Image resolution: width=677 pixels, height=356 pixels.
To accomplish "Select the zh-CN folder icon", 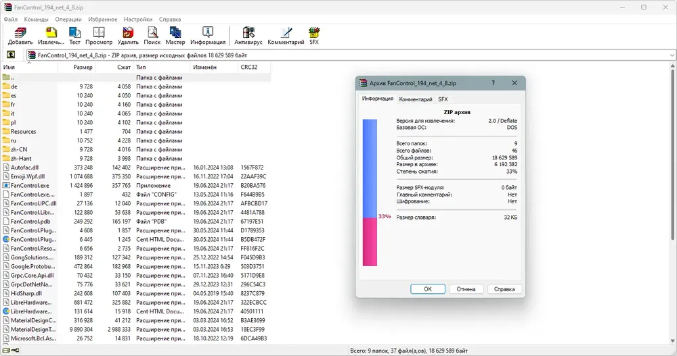I will (x=6, y=149).
